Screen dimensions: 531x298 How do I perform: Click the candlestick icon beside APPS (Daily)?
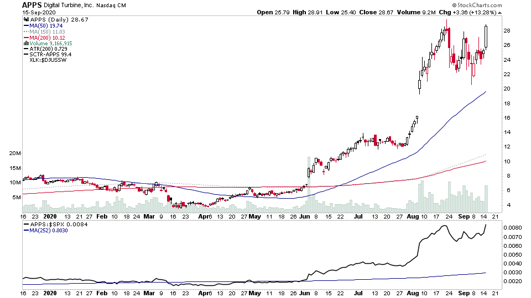[26, 20]
